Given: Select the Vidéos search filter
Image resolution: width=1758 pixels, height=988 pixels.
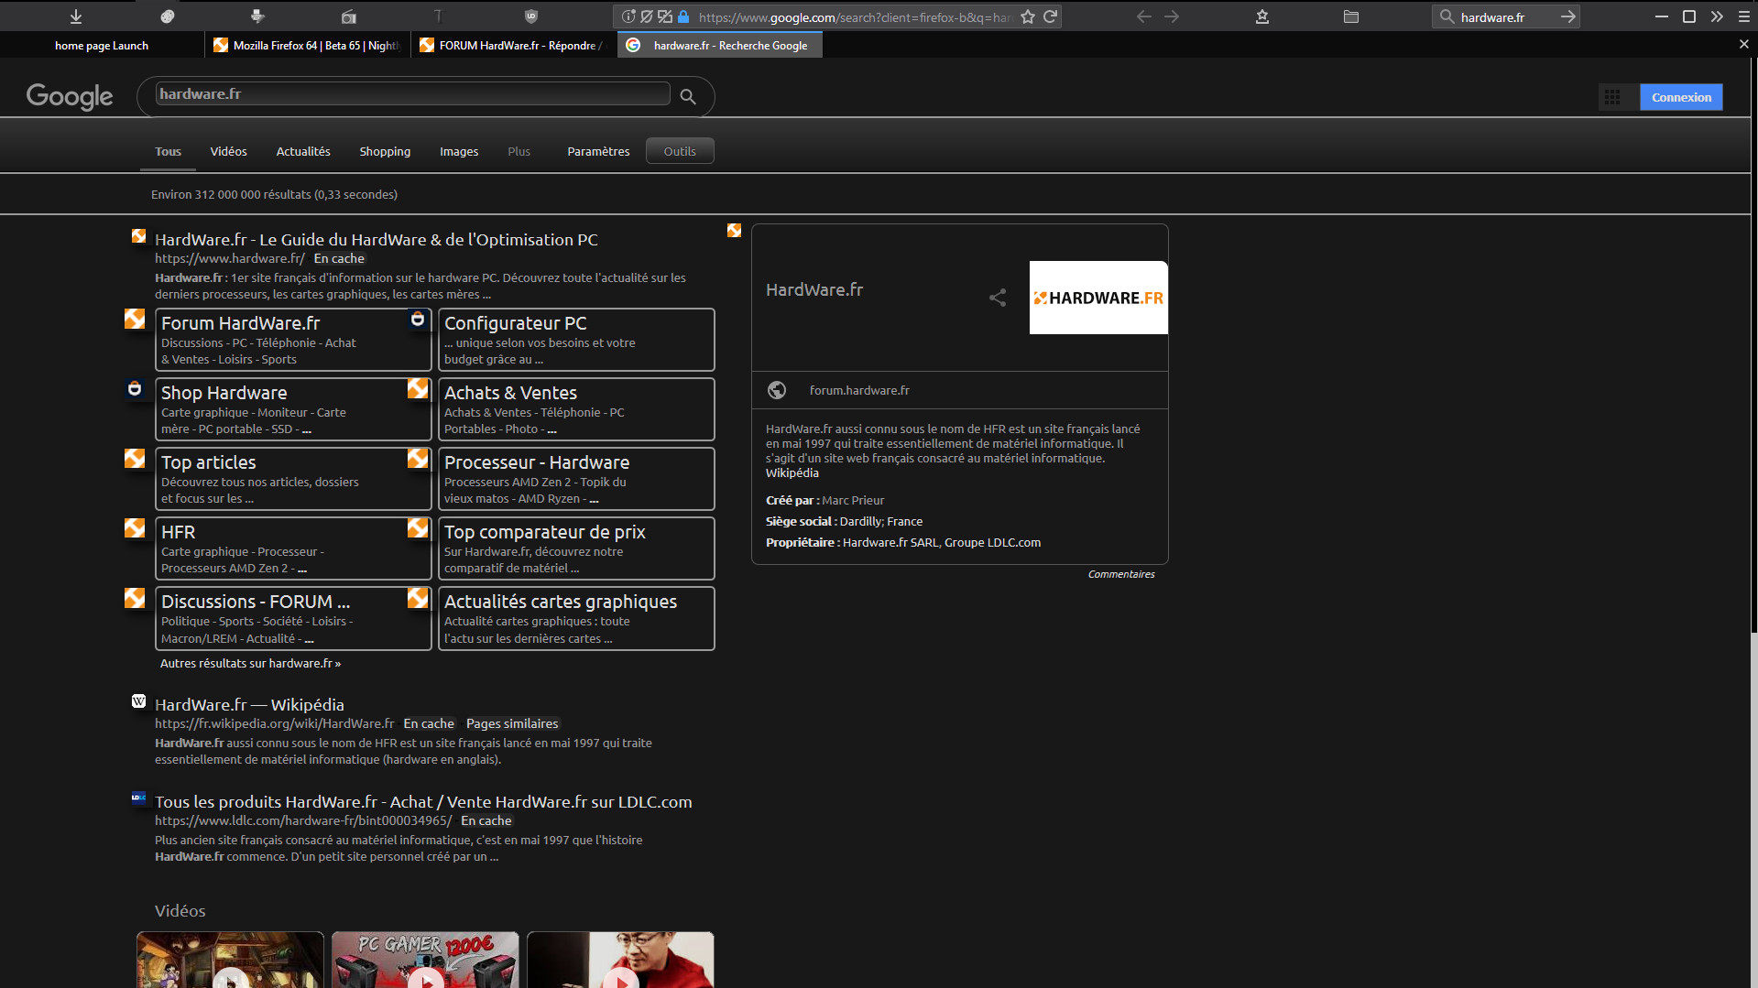Looking at the screenshot, I should coord(228,151).
